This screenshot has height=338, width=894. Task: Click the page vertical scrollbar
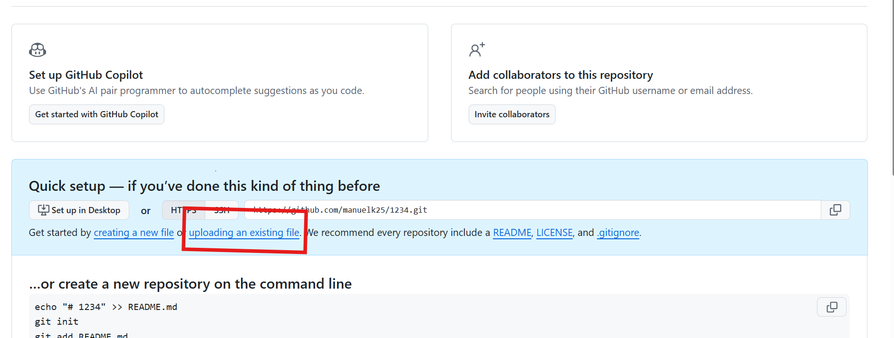click(892, 88)
